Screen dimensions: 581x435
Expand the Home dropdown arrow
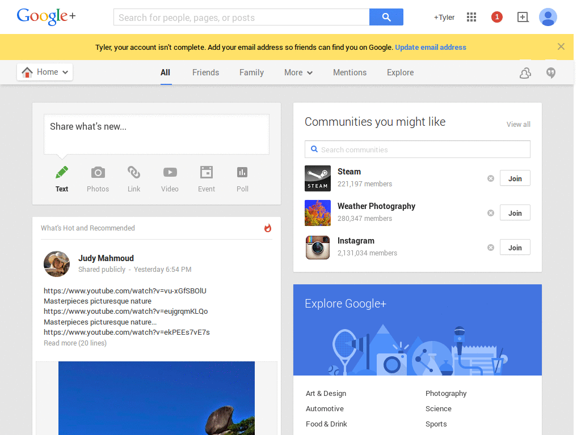(65, 72)
